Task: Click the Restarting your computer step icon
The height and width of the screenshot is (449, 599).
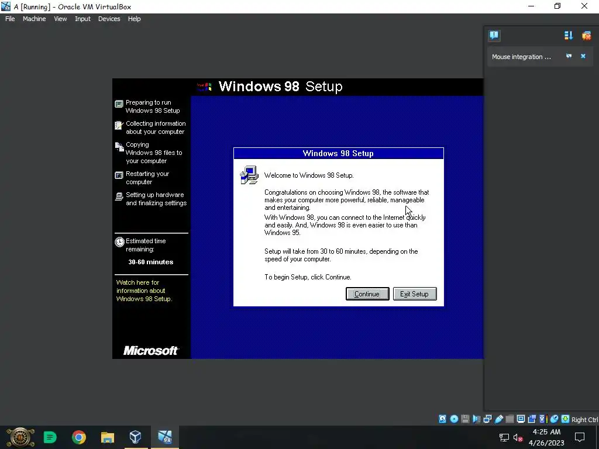Action: [x=119, y=175]
